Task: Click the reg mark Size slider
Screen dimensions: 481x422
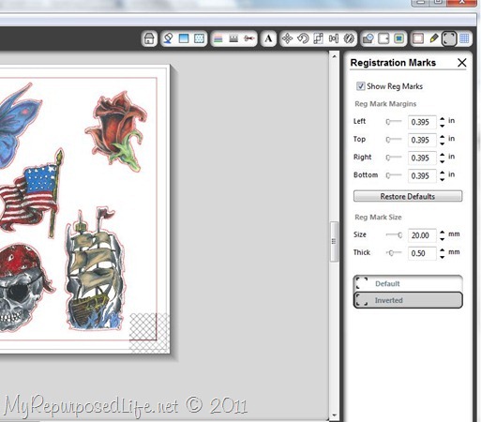Action: coord(394,234)
